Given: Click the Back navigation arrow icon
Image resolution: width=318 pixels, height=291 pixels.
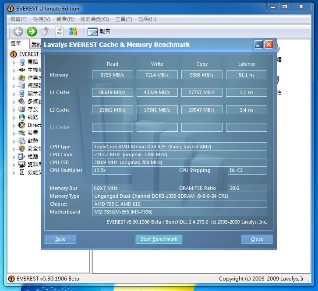Looking at the screenshot, I should pos(18,32).
